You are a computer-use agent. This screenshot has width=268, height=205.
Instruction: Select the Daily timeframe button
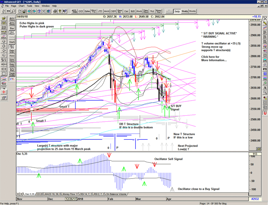177,12
